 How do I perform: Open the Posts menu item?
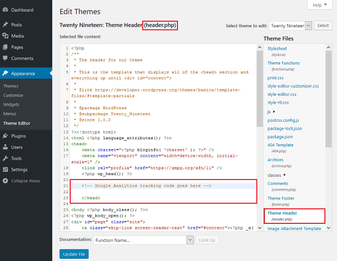point(16,25)
